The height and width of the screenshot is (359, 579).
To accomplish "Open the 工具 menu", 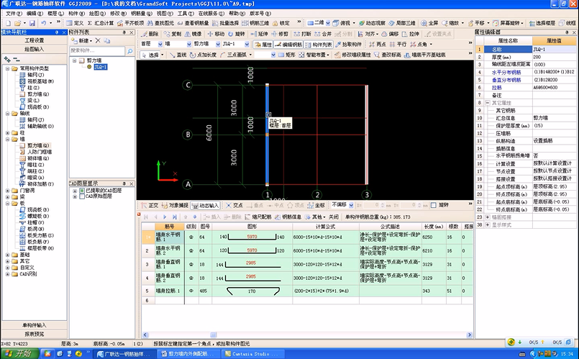I will [x=186, y=13].
